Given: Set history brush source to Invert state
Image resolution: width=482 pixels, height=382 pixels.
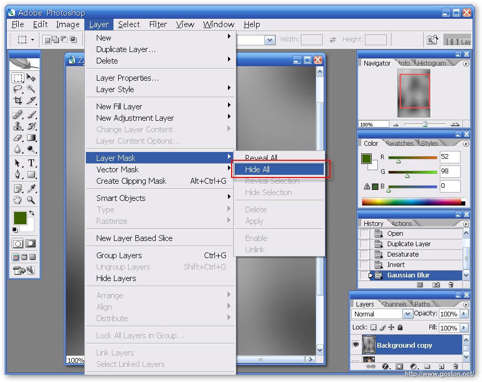Looking at the screenshot, I should tap(364, 265).
